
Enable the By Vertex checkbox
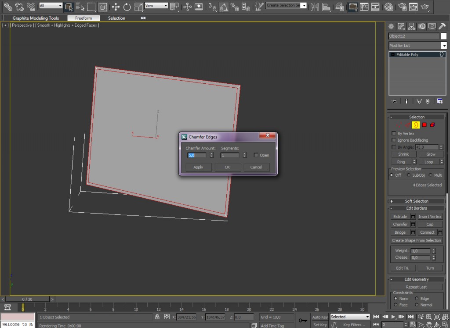pos(394,133)
